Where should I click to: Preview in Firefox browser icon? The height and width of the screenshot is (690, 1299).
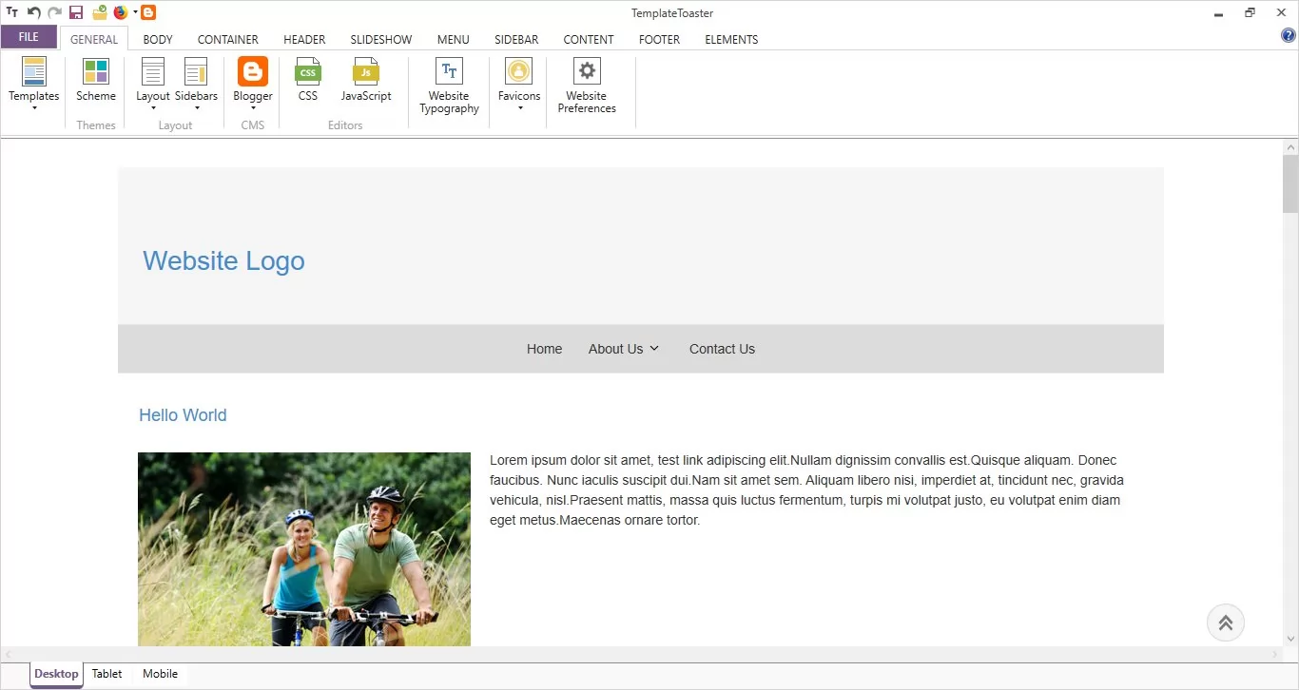(121, 12)
